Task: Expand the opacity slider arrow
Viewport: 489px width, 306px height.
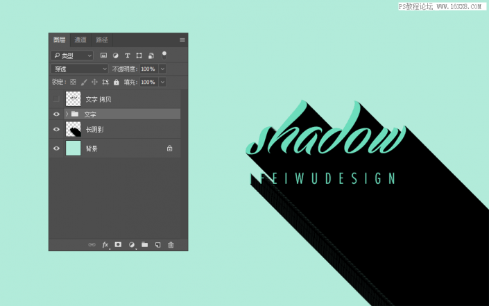Action: 162,69
